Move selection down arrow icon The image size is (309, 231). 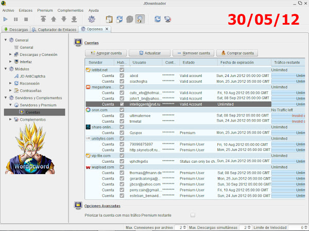pyautogui.click(x=64, y=19)
